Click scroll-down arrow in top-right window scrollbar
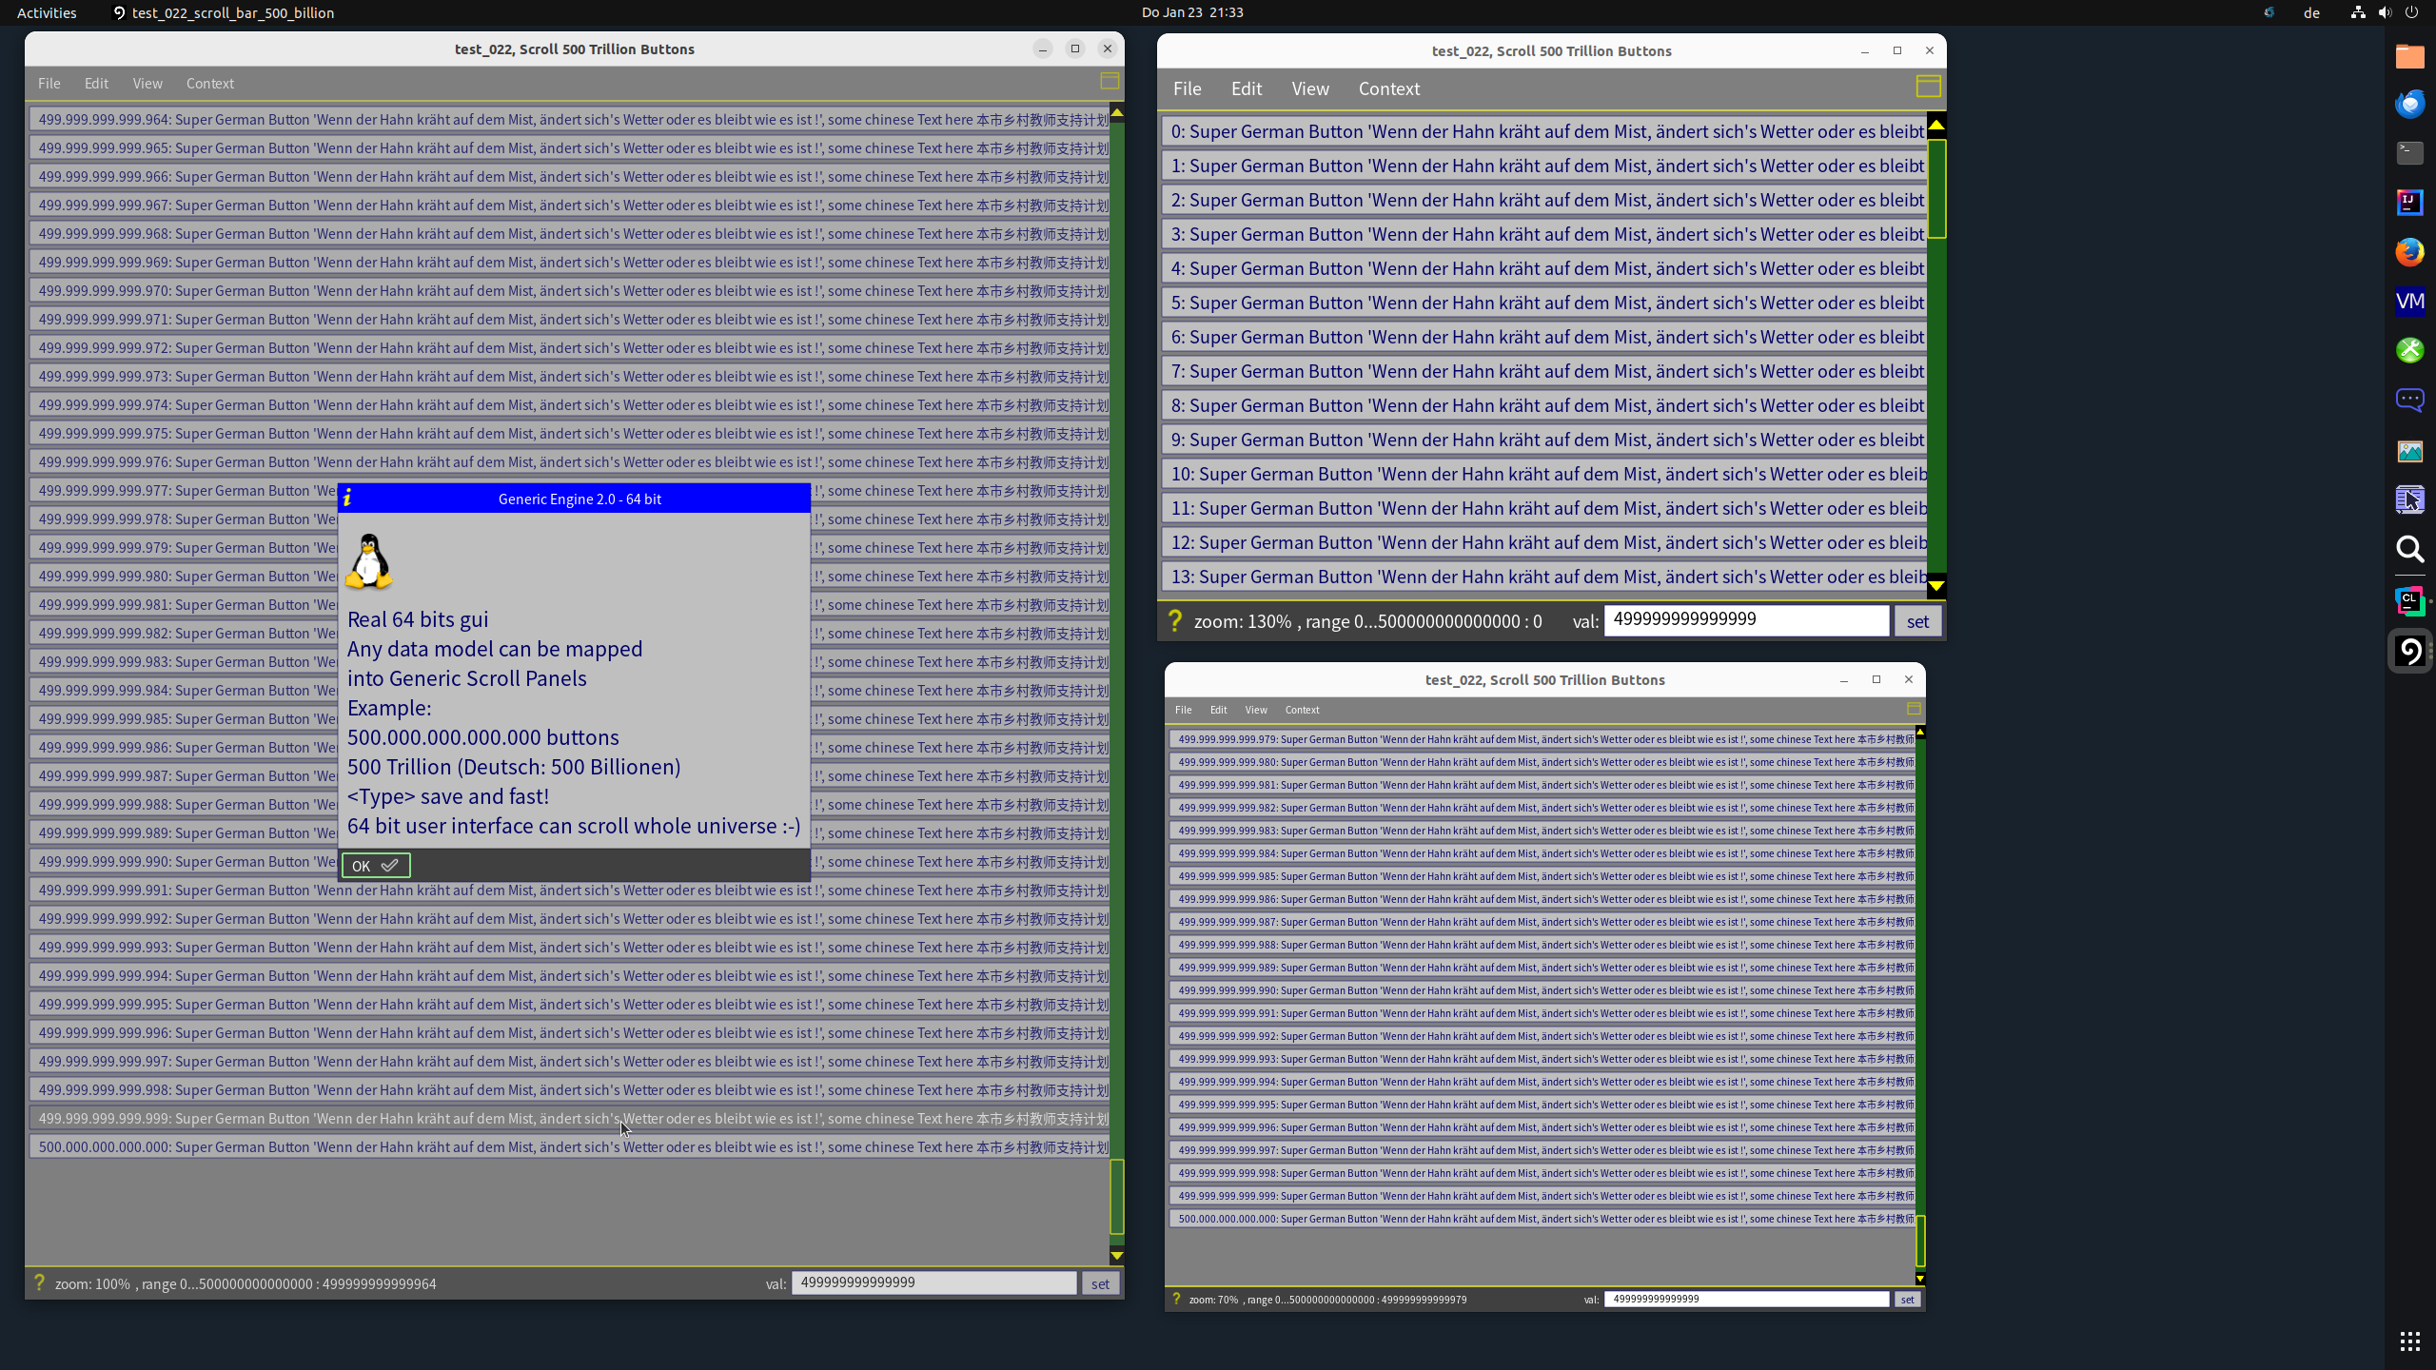 [1936, 585]
